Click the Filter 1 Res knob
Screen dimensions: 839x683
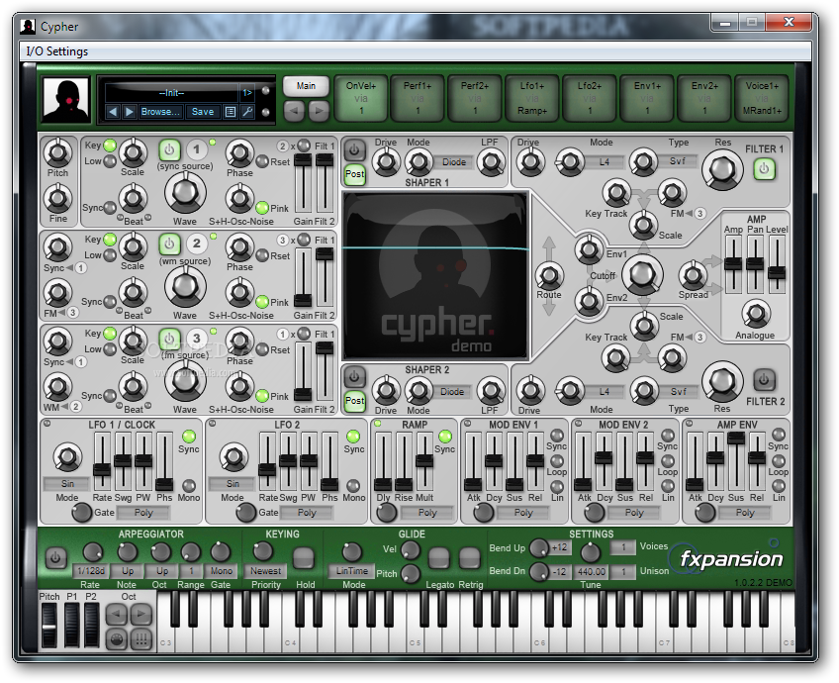pyautogui.click(x=722, y=168)
